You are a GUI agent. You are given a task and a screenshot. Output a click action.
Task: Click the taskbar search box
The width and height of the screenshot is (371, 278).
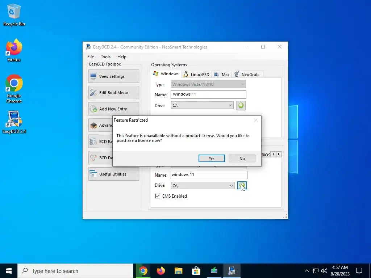click(x=75, y=271)
